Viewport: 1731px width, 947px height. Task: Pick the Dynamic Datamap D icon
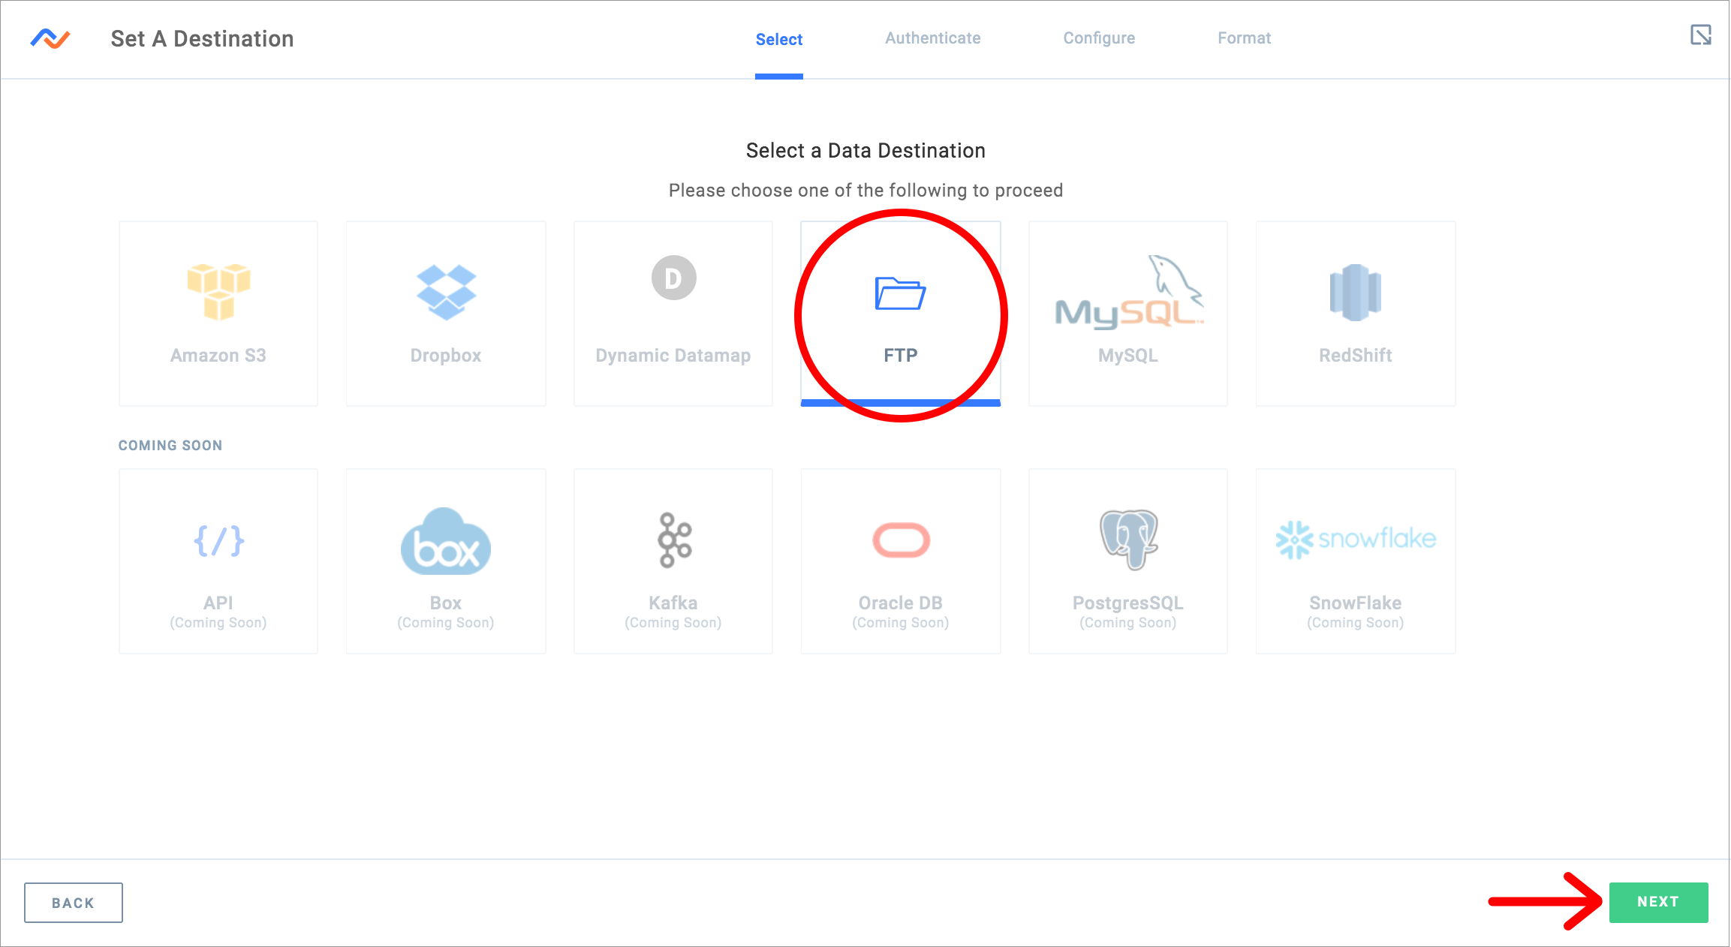click(673, 278)
